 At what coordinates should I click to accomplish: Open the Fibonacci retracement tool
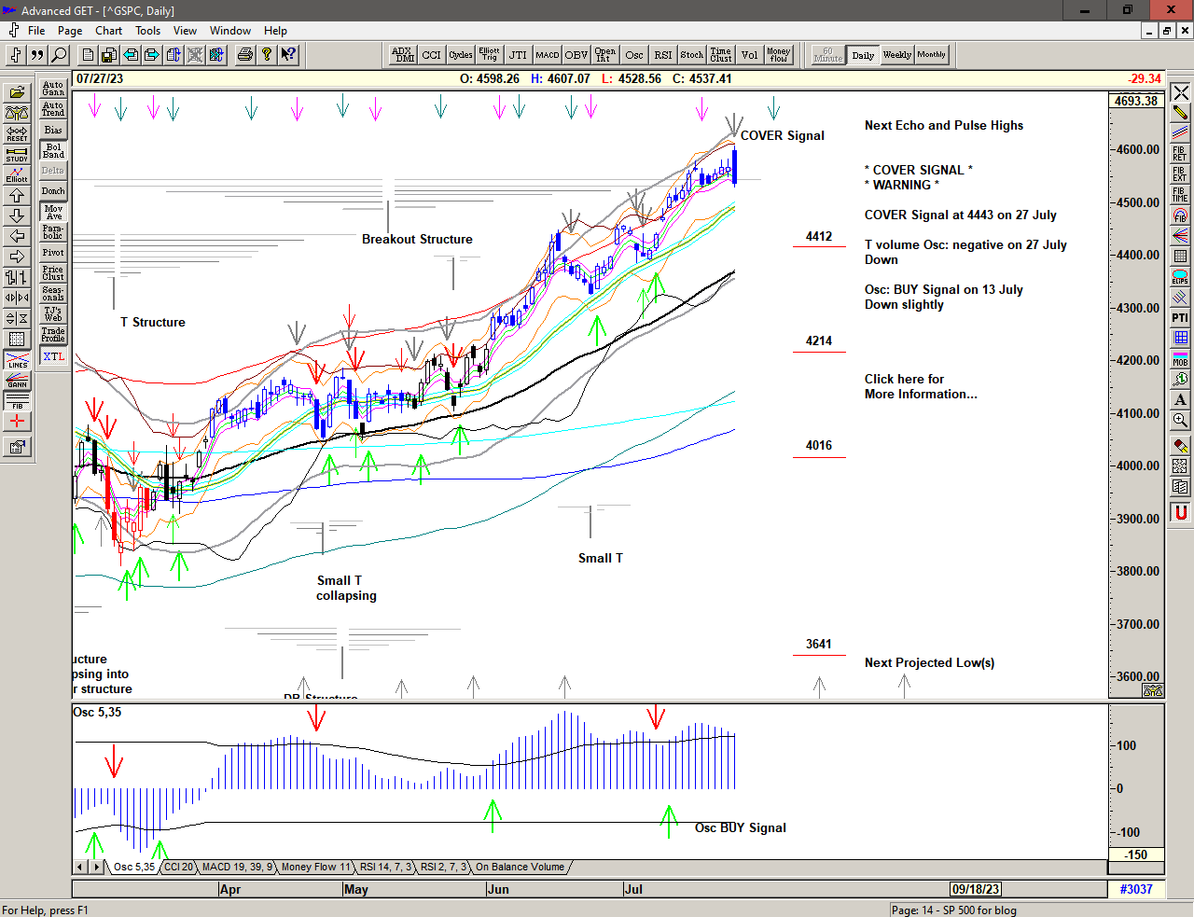pos(1180,154)
